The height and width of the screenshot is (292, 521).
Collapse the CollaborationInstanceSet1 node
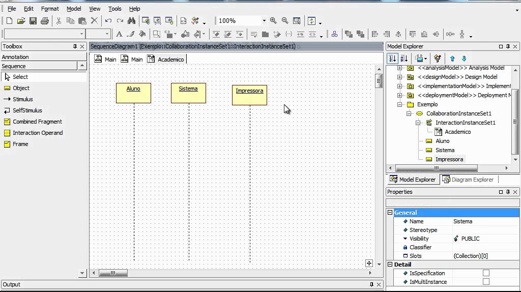[409, 113]
